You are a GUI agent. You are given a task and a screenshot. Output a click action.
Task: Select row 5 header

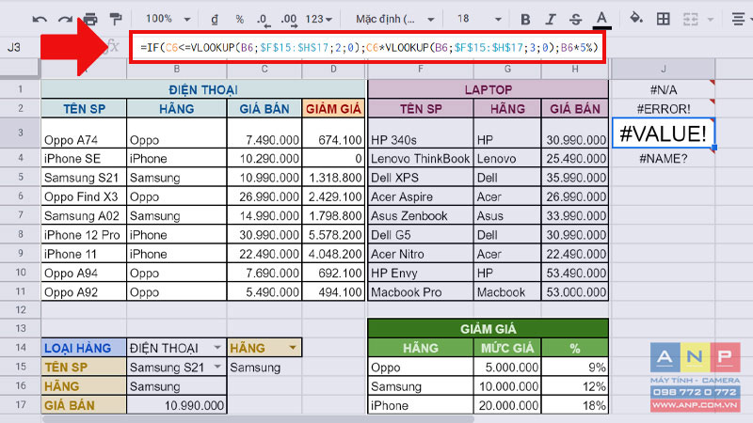tap(20, 177)
